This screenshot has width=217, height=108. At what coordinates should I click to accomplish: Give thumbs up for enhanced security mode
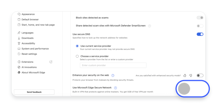click(185, 75)
